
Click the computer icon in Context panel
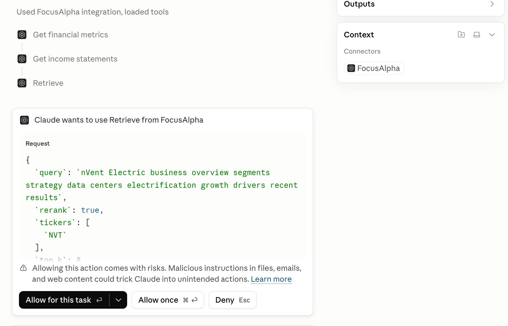477,35
